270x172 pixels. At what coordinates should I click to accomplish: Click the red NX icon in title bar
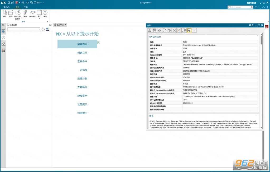17,3
